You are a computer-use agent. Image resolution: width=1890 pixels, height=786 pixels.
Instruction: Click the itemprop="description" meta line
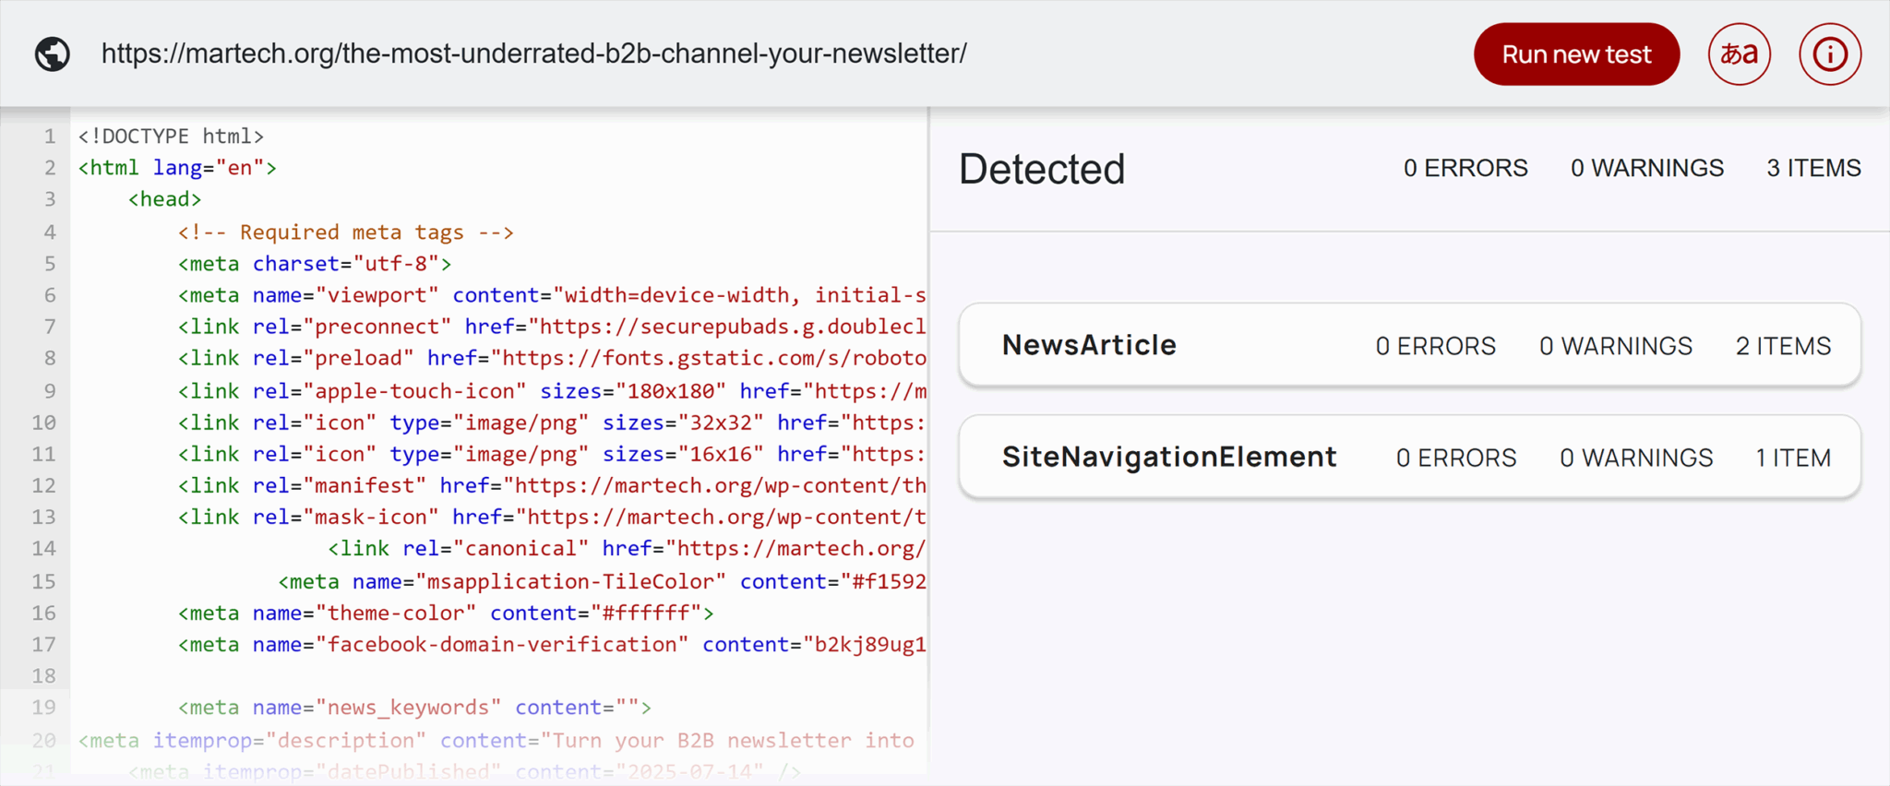(496, 741)
